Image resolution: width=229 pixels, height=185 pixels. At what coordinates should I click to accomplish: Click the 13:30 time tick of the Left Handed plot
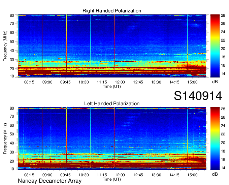pos(156,175)
